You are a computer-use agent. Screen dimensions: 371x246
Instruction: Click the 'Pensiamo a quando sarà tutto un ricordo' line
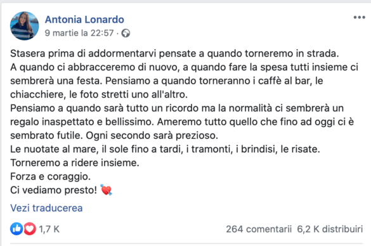click(x=177, y=108)
